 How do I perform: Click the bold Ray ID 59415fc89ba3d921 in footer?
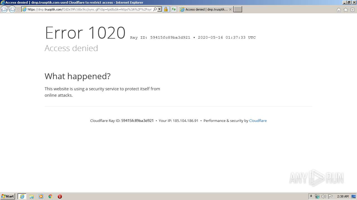coord(138,121)
